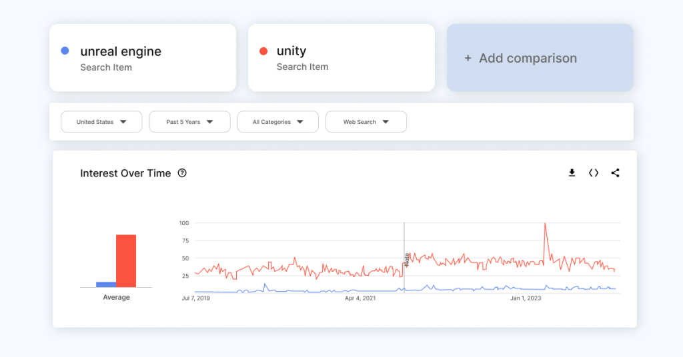Change the Web Search type dropdown
This screenshot has height=357, width=683.
366,122
